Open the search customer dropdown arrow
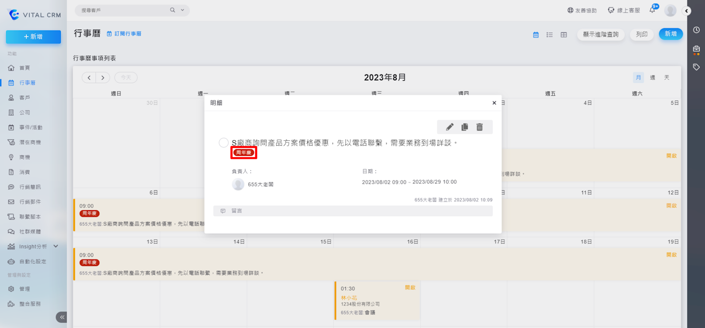This screenshot has width=705, height=328. coord(183,10)
